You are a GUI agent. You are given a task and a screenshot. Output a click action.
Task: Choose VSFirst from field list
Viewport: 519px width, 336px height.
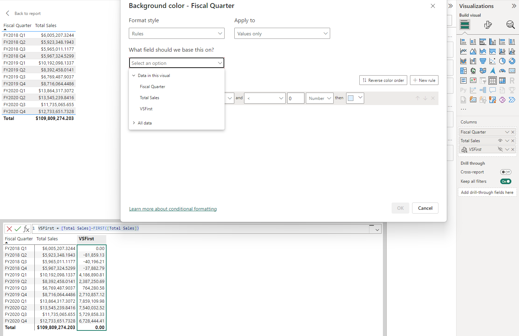coord(146,109)
